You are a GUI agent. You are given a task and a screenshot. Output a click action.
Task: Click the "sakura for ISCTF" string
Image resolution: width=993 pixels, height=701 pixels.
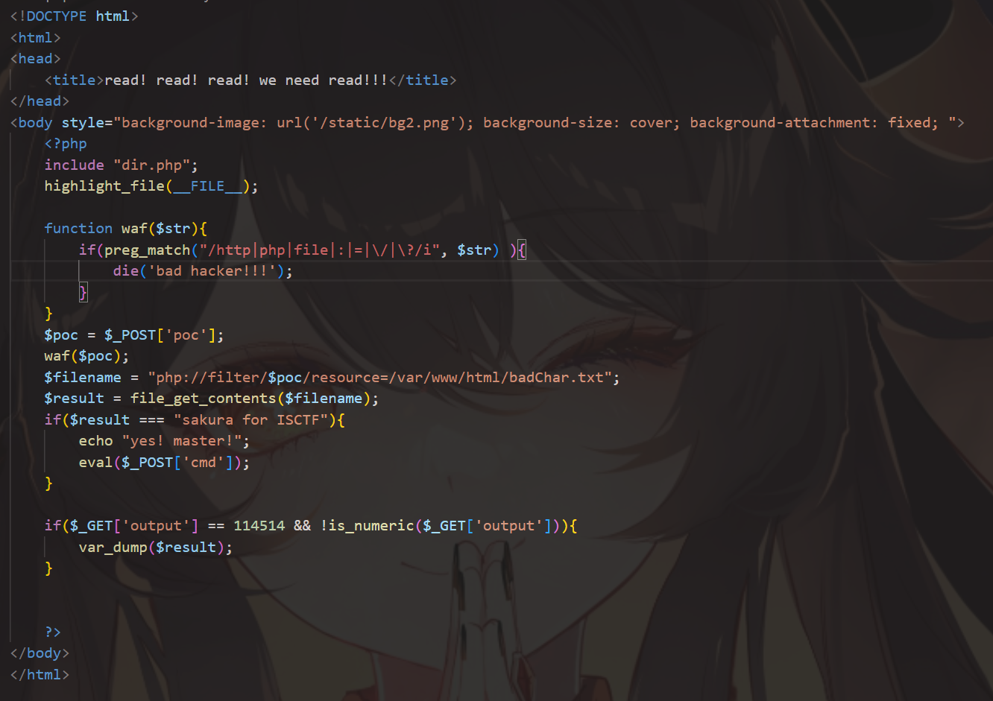pyautogui.click(x=254, y=419)
